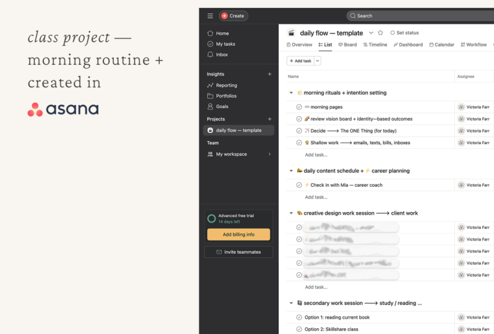Open Check in with Mia — career coach

click(346, 185)
